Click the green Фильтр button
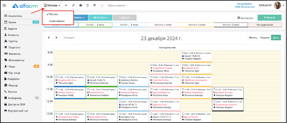This screenshot has width=287, height=123. tap(269, 18)
